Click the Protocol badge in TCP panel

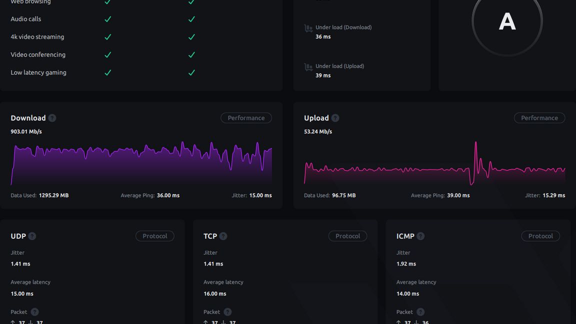pyautogui.click(x=347, y=236)
